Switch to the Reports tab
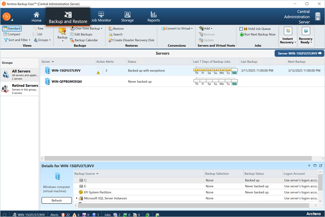The image size is (325, 217). (153, 17)
